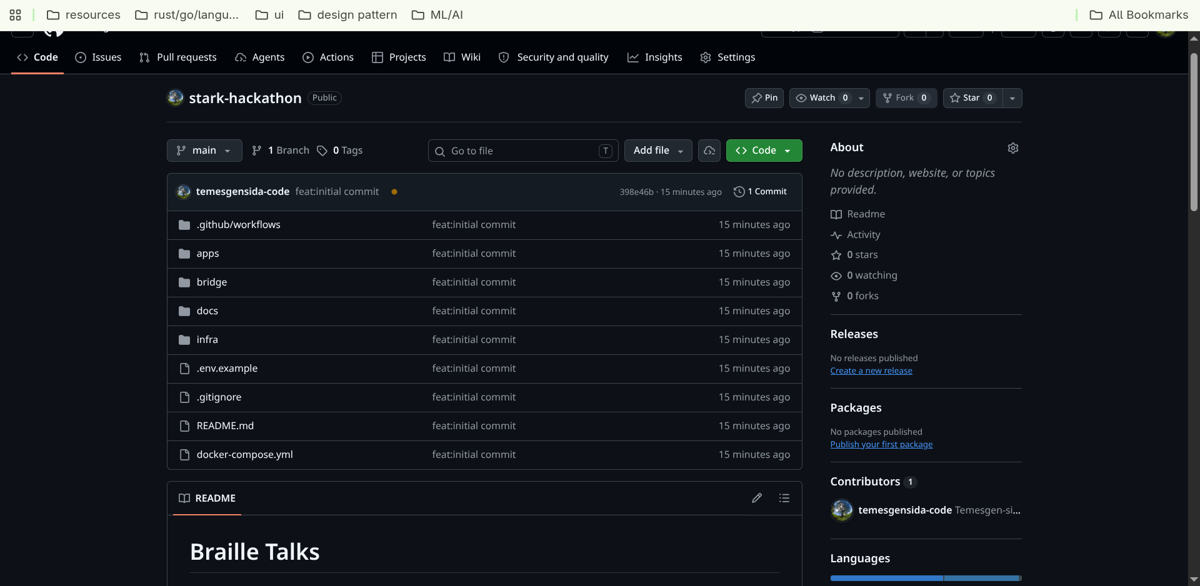Switch to the Issues tab
Image resolution: width=1200 pixels, height=586 pixels.
tap(98, 57)
